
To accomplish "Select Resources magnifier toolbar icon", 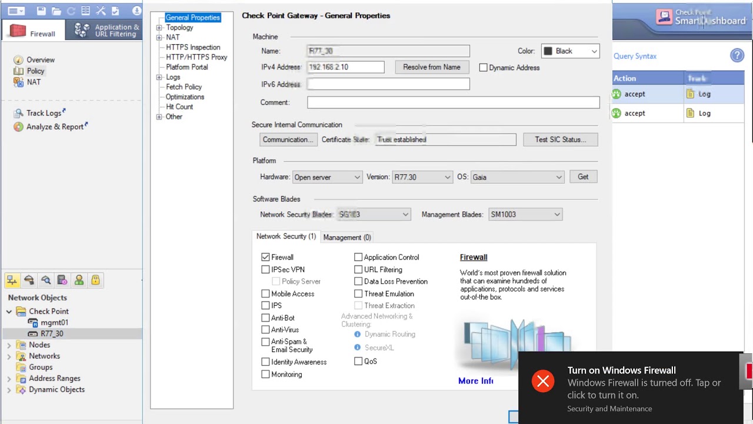I will coord(46,280).
